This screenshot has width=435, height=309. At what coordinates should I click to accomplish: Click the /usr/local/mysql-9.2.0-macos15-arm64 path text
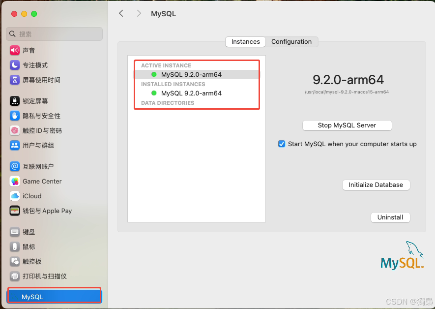[347, 92]
